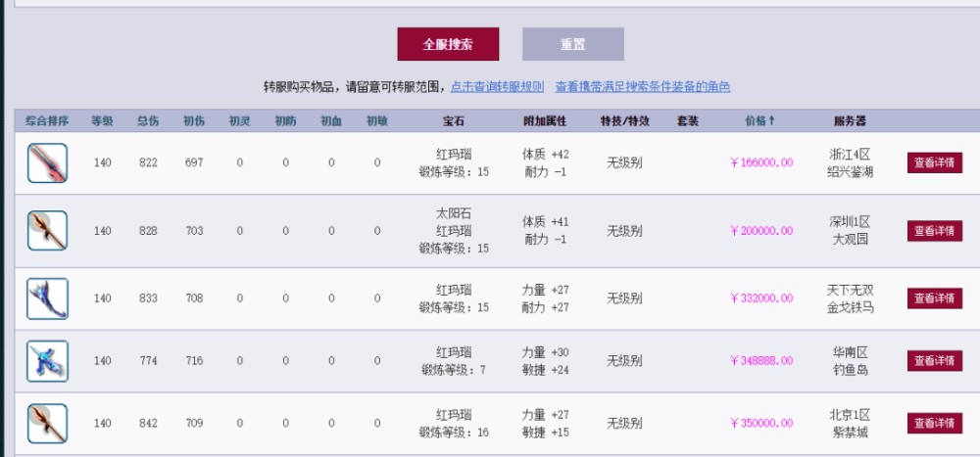The height and width of the screenshot is (457, 980).
Task: View details for the ￥166000 item
Action: point(935,163)
